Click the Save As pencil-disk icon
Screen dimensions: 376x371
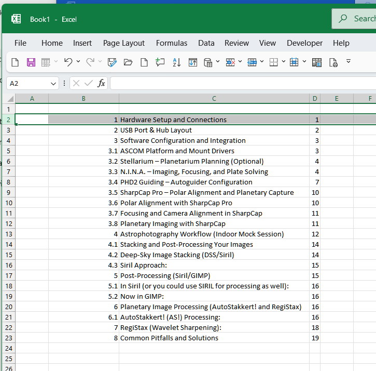click(x=112, y=62)
